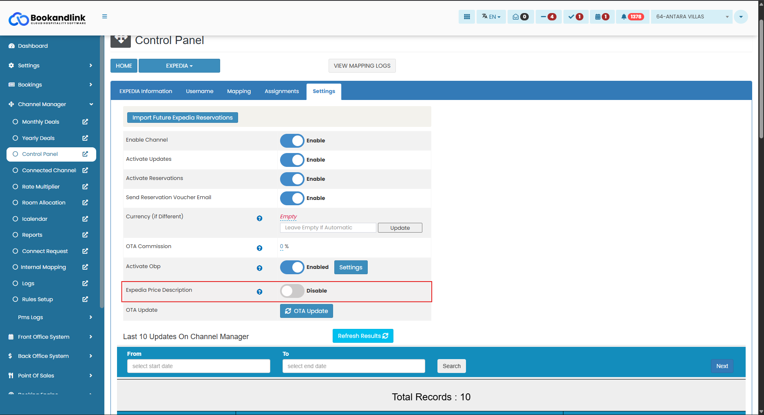Open Yearly Deals external link icon
764x415 pixels.
click(85, 138)
